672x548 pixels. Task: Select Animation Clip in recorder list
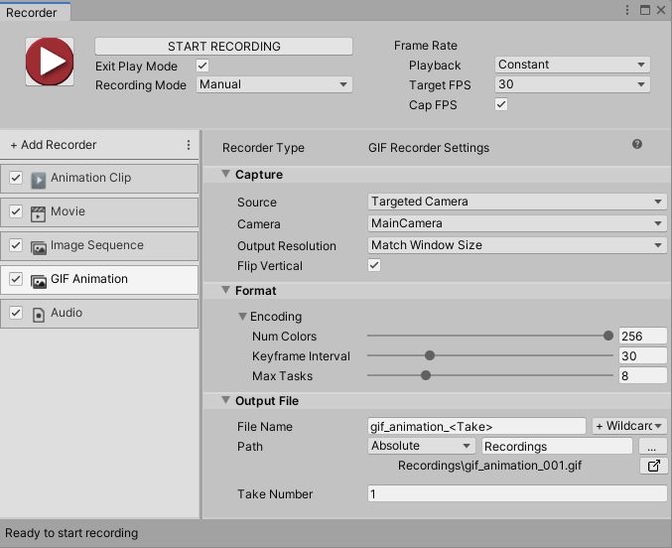click(99, 178)
